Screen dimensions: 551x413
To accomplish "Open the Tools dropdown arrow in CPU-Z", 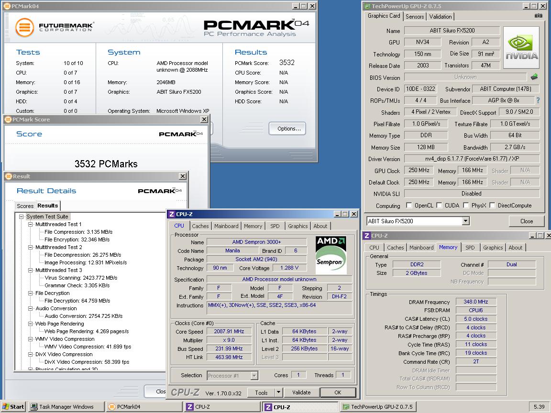I will coord(278,392).
